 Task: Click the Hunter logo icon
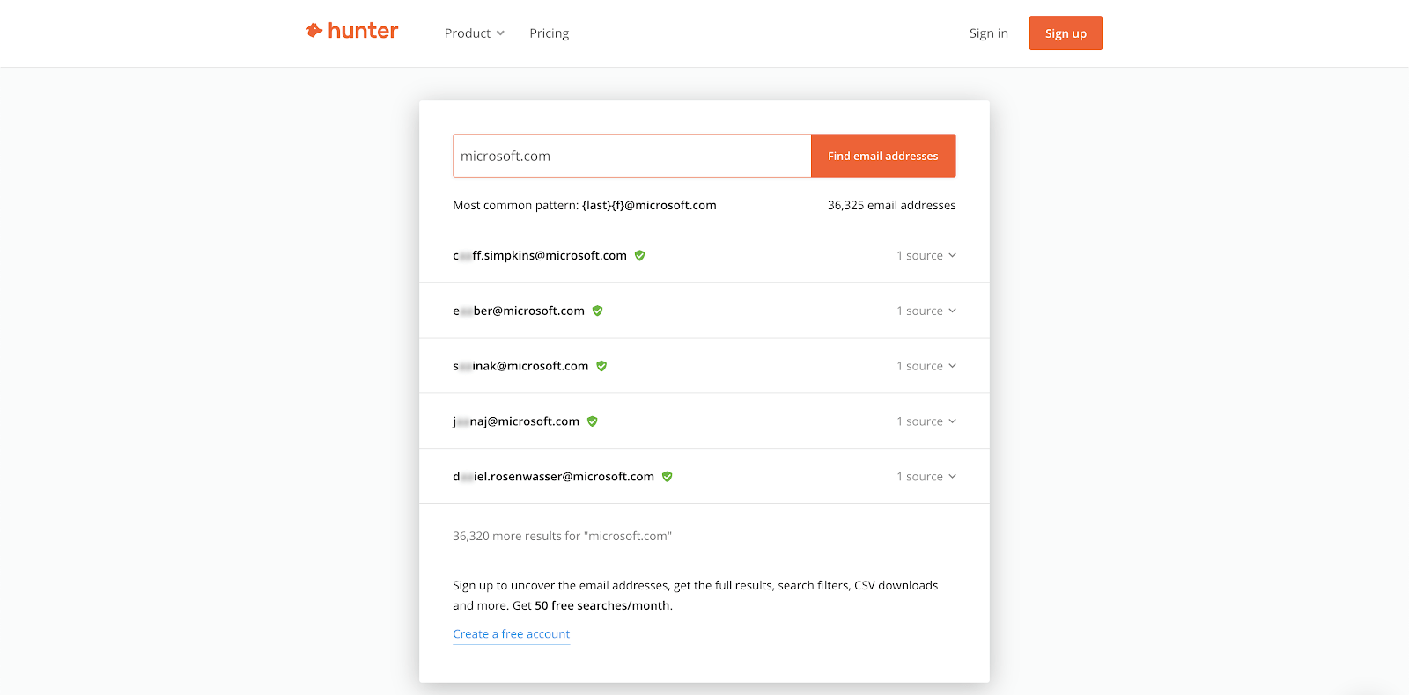click(x=314, y=32)
